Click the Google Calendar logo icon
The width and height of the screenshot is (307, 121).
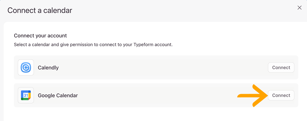pos(26,95)
